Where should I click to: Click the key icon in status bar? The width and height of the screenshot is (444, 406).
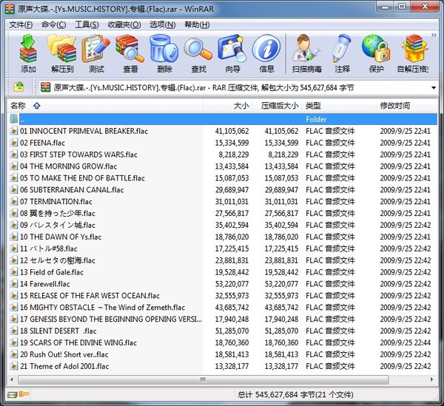[x=24, y=394]
